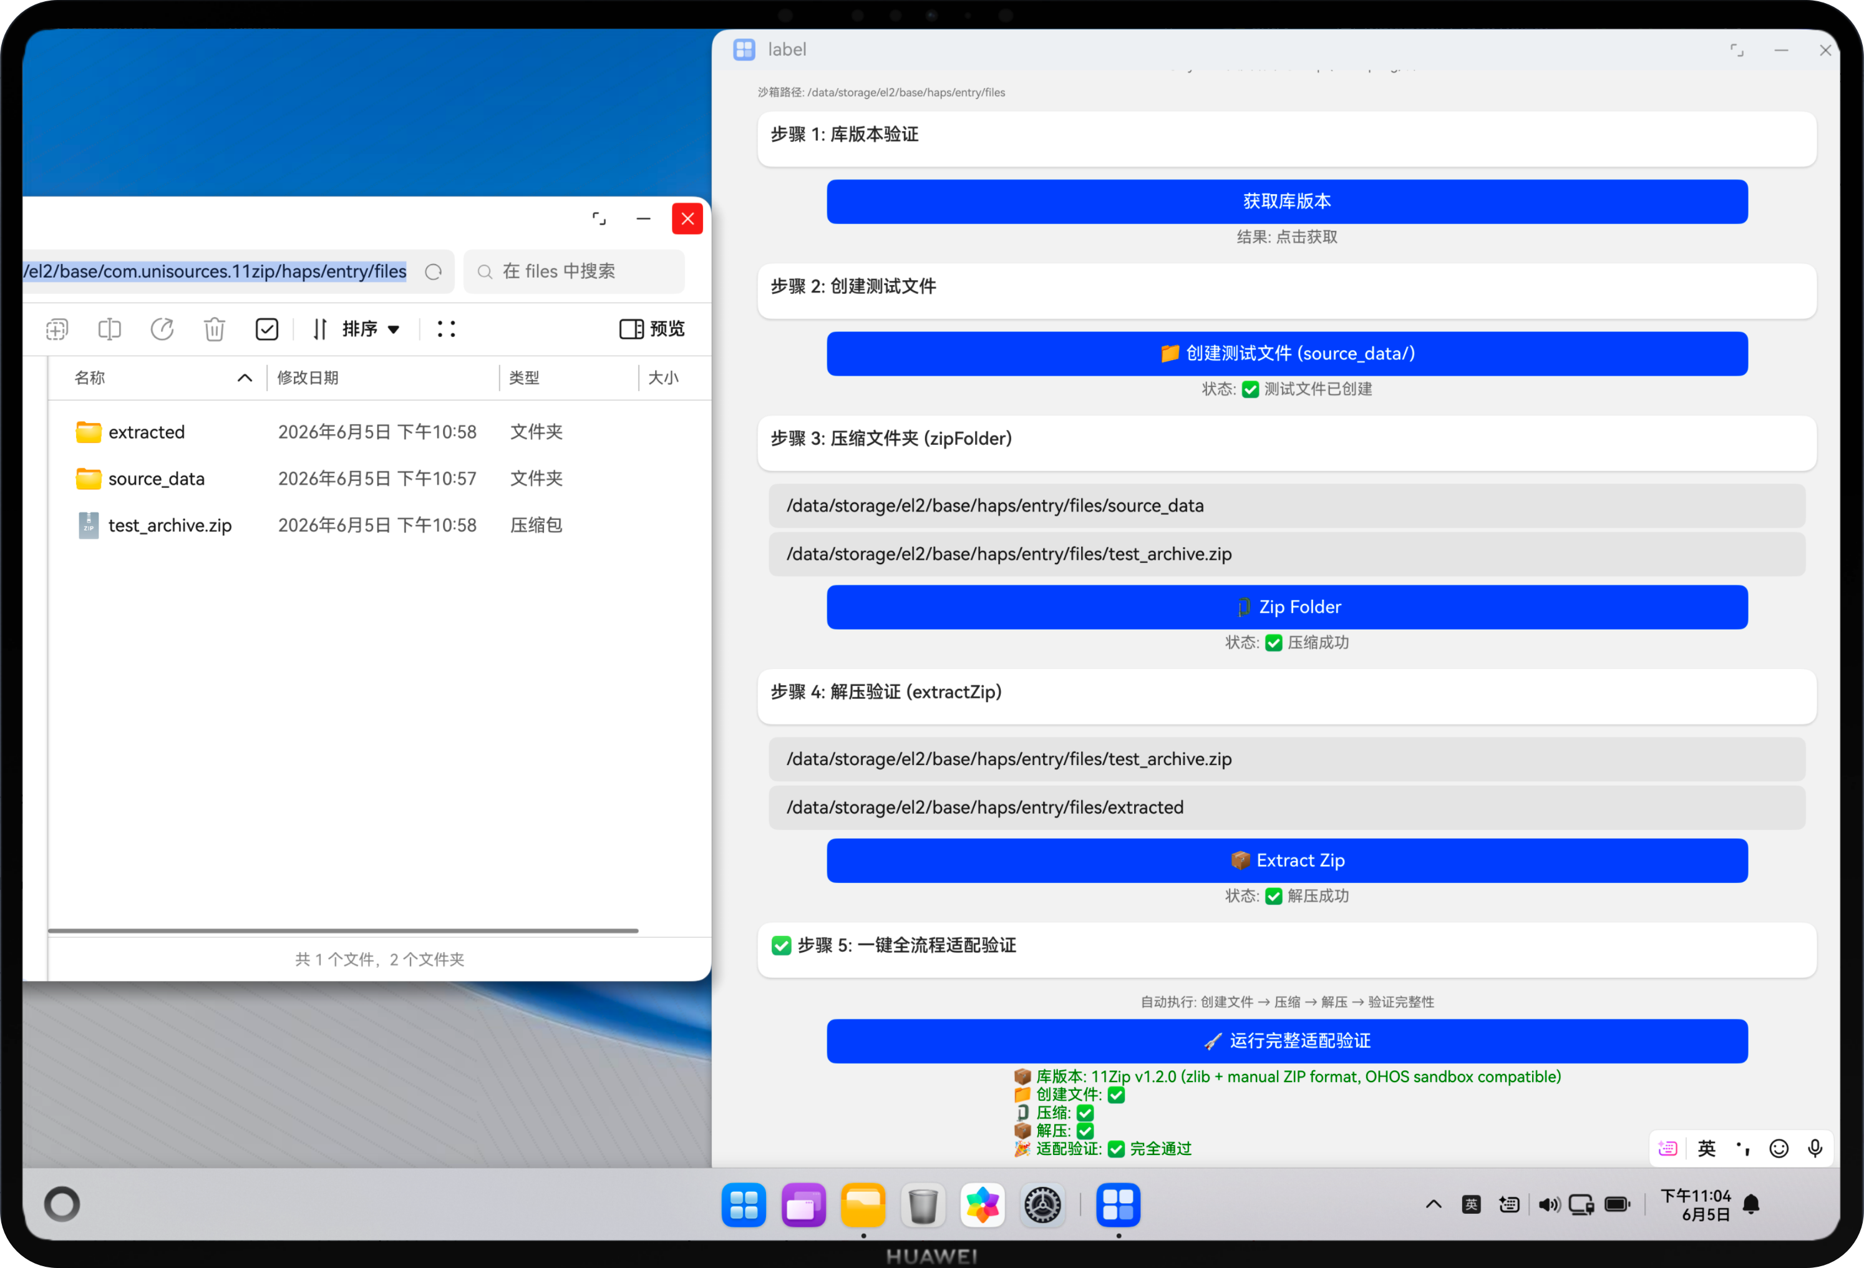Select the test_archive.zip file row
The width and height of the screenshot is (1864, 1268).
(380, 525)
